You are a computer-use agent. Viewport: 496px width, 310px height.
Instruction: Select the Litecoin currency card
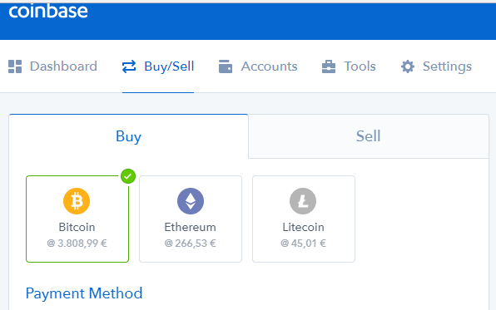[x=304, y=219]
